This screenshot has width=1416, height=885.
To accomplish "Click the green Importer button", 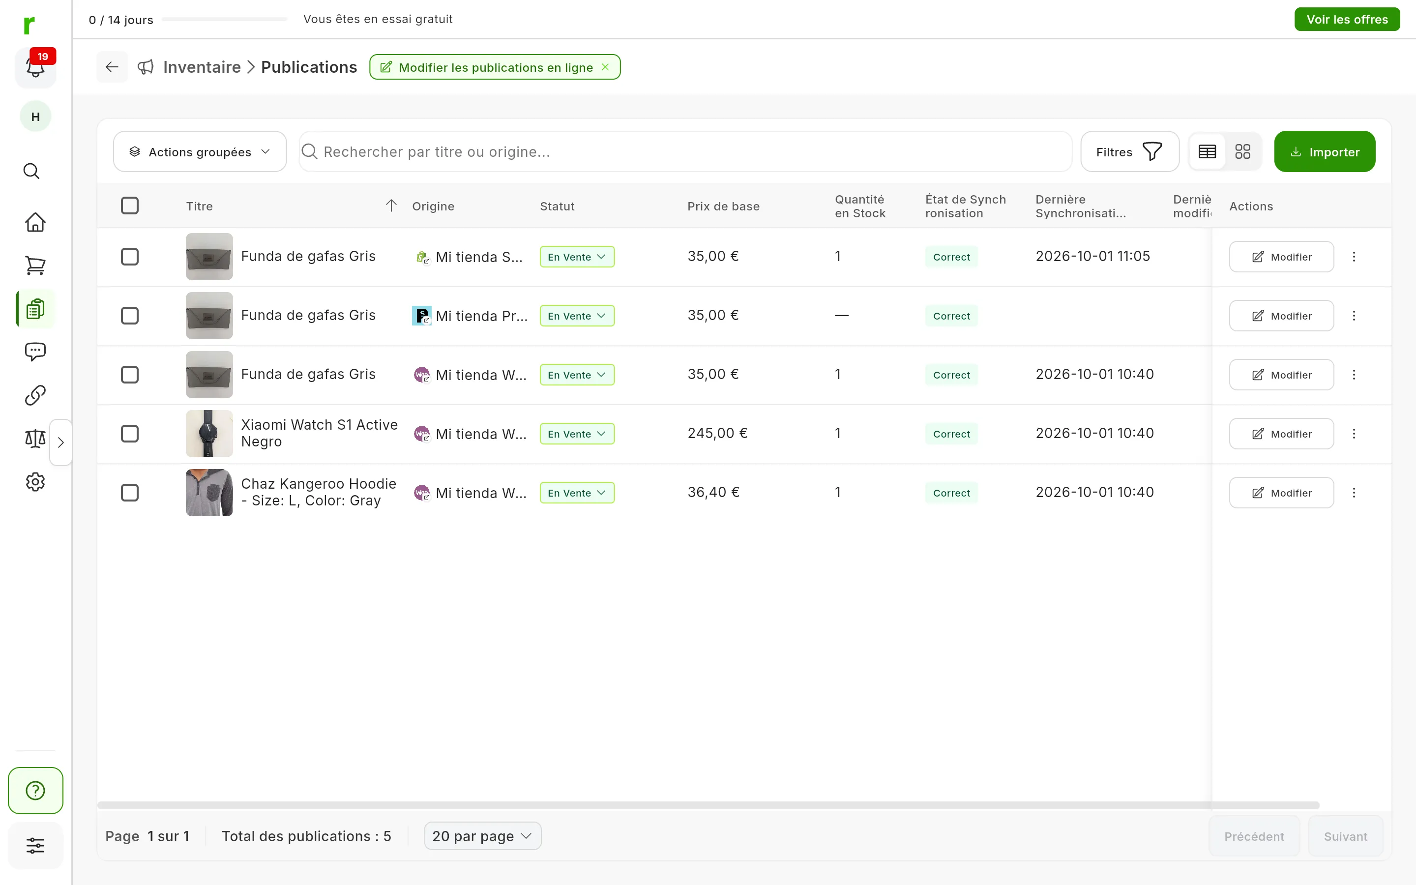I will point(1325,151).
